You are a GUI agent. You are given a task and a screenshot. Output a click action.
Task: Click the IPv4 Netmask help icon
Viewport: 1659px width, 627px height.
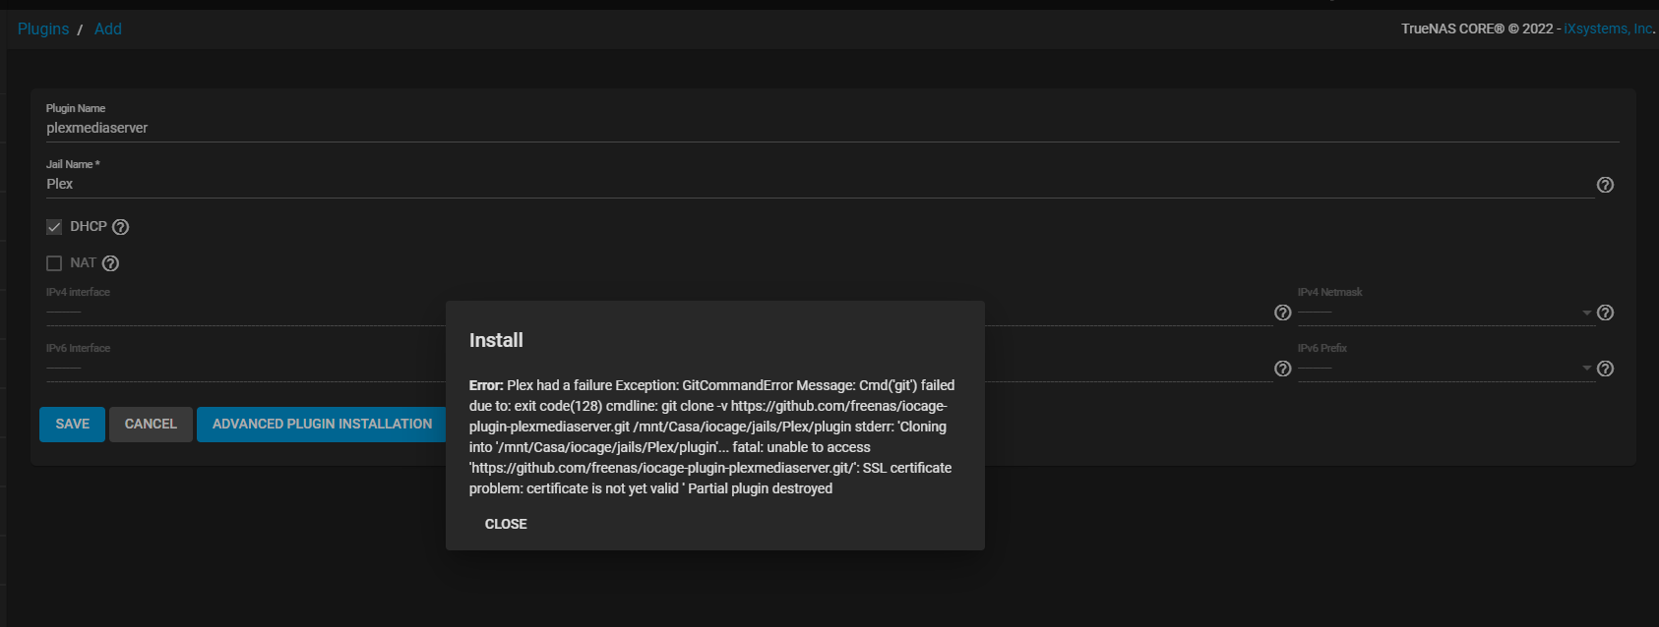pos(1605,313)
